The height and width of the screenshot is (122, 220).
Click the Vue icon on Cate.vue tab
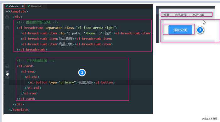point(7,6)
